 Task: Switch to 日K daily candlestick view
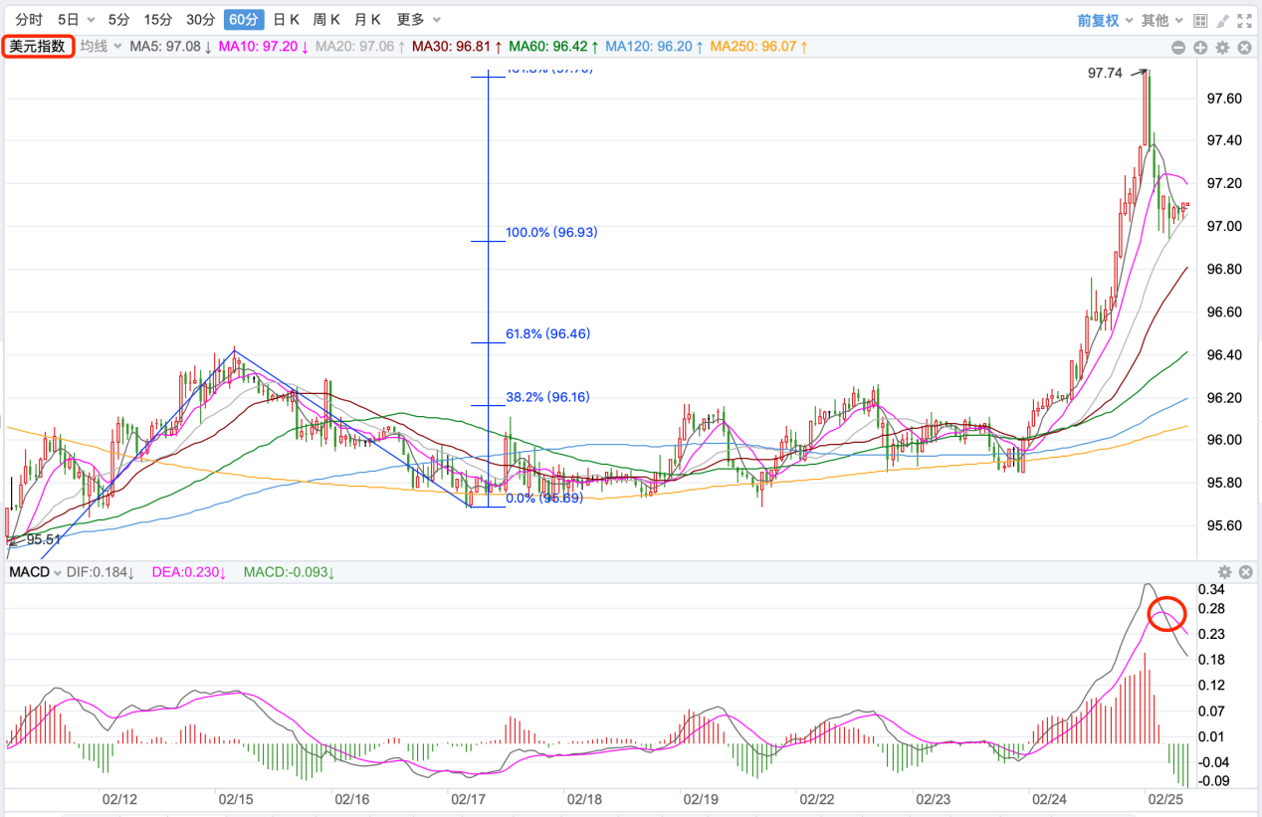point(286,20)
